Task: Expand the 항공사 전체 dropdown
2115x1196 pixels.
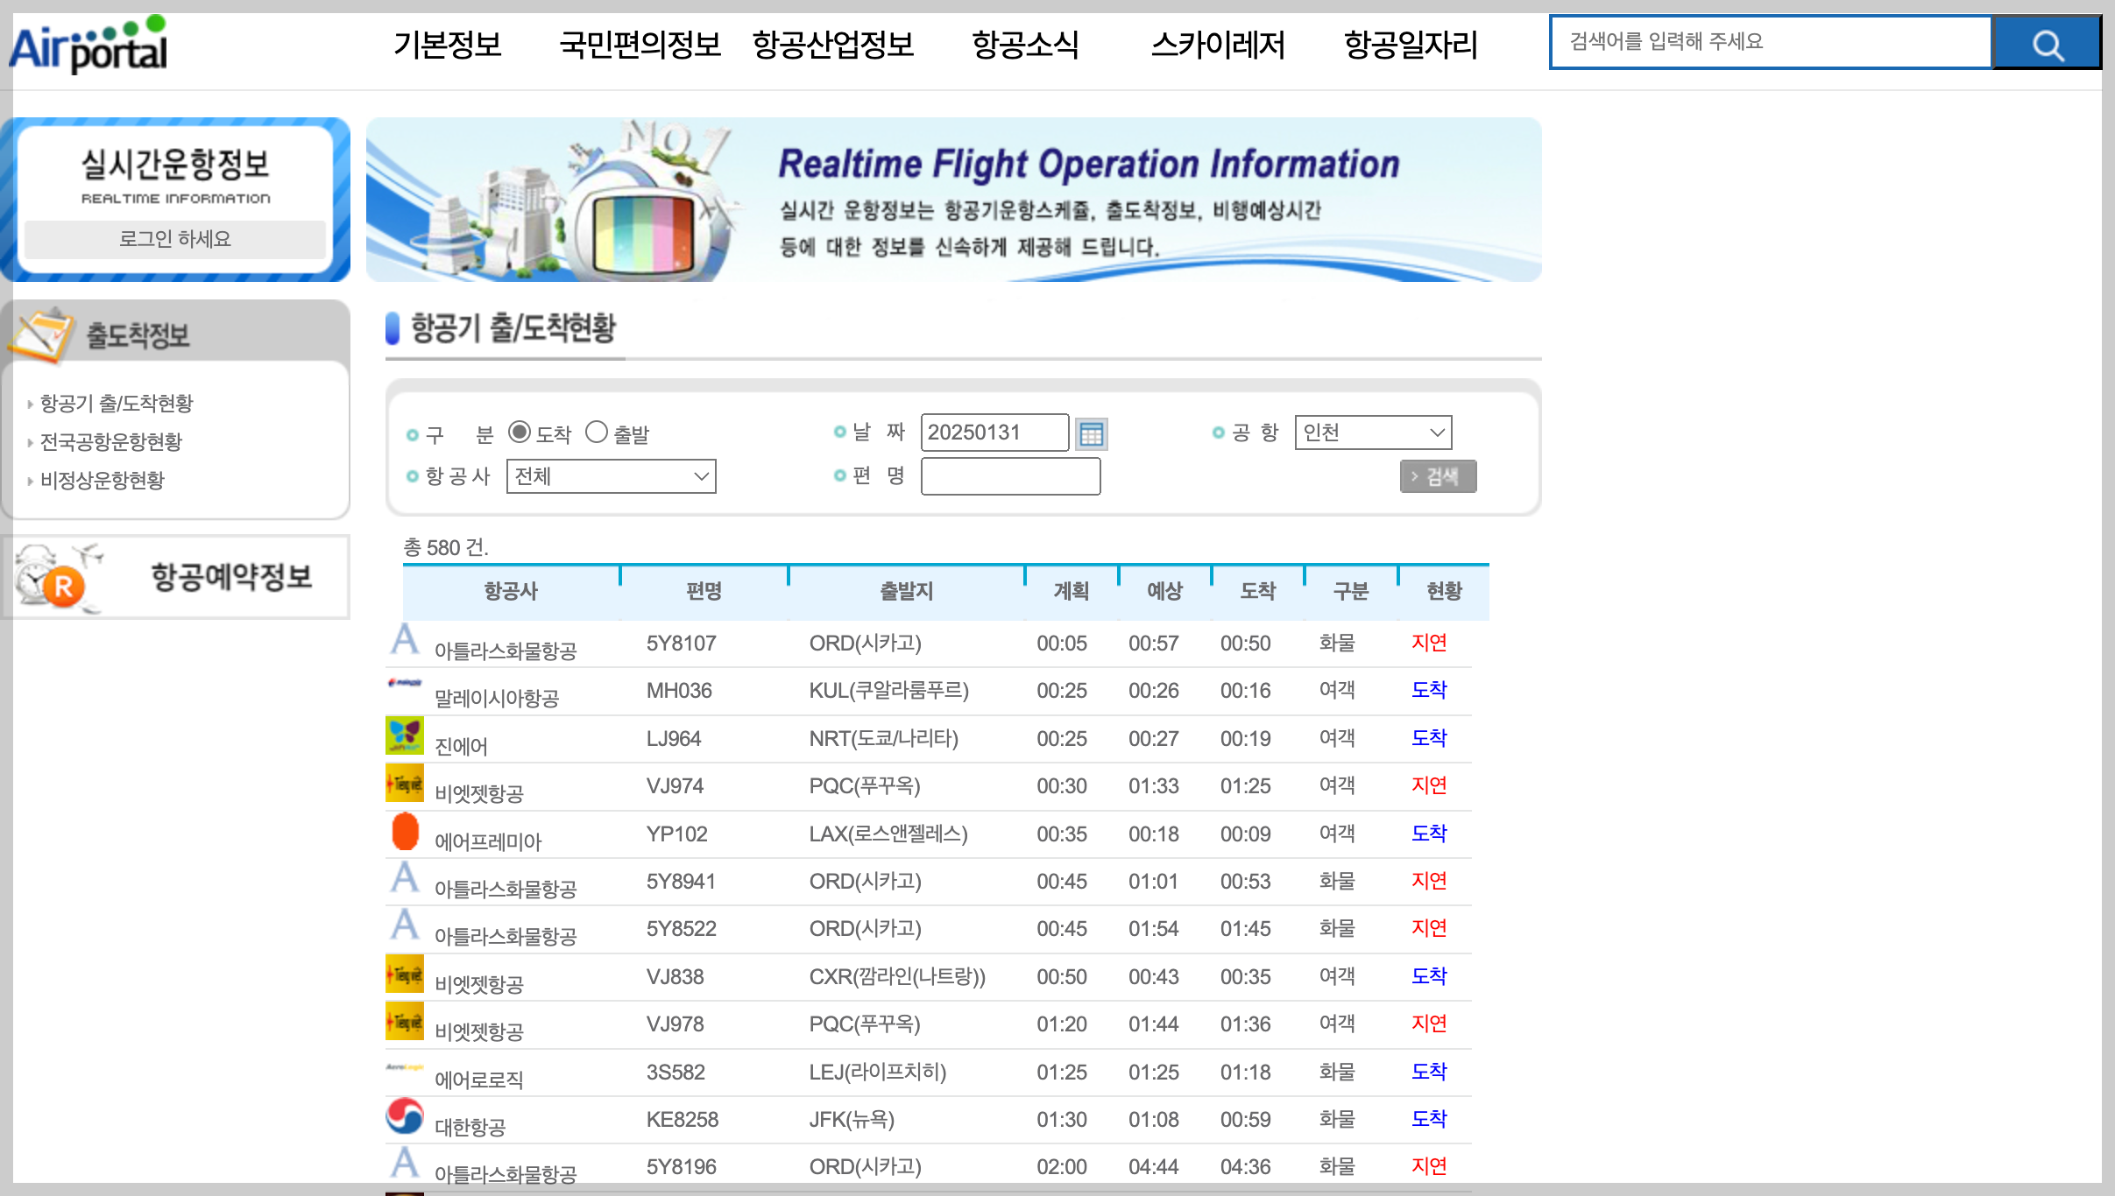Action: tap(611, 476)
